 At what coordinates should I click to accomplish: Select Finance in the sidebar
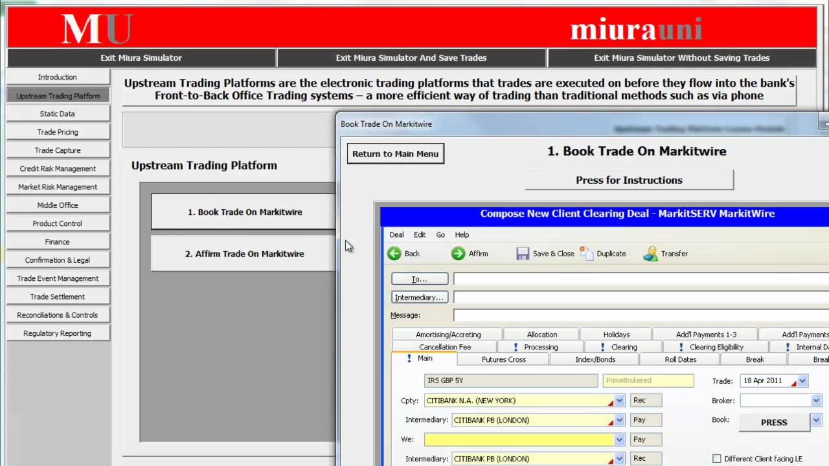(x=58, y=241)
